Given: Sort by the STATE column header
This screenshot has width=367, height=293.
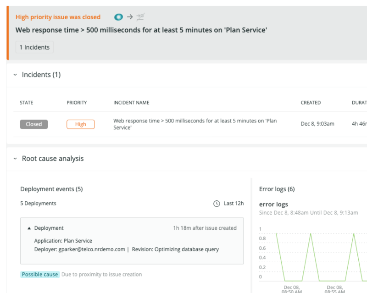Looking at the screenshot, I should pyautogui.click(x=26, y=103).
